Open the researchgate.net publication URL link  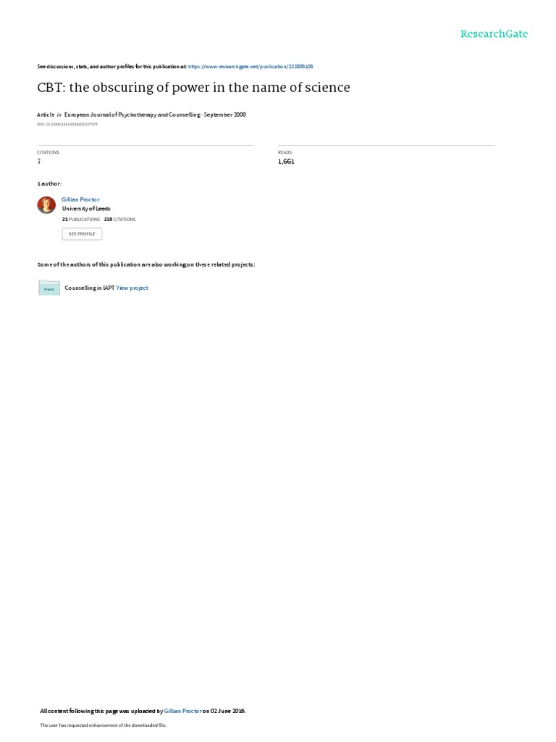pos(250,67)
